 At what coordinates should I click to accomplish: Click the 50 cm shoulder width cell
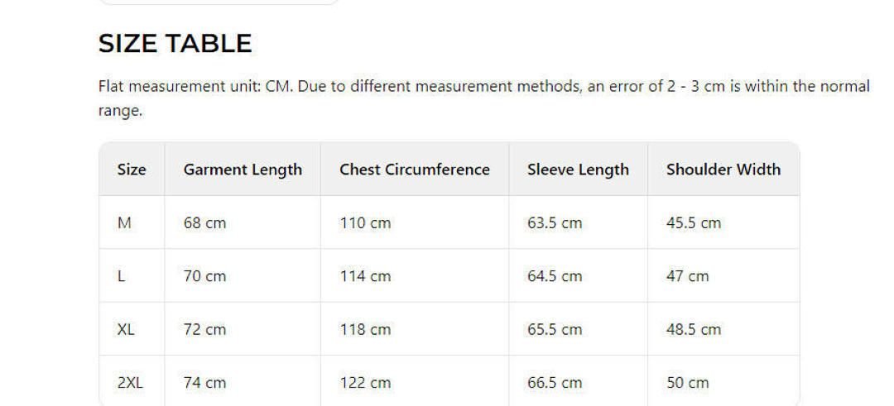tap(687, 383)
